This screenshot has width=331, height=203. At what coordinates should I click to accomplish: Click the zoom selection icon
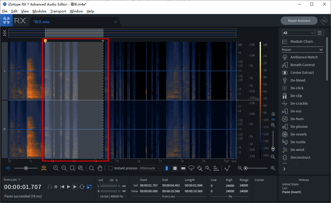click(72, 168)
